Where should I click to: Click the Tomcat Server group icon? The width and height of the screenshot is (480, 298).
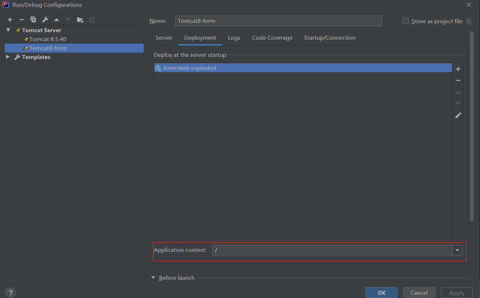pos(17,30)
